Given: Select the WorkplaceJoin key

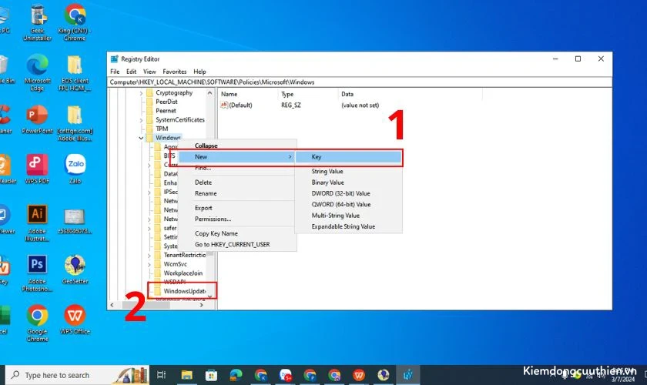Looking at the screenshot, I should (x=183, y=273).
